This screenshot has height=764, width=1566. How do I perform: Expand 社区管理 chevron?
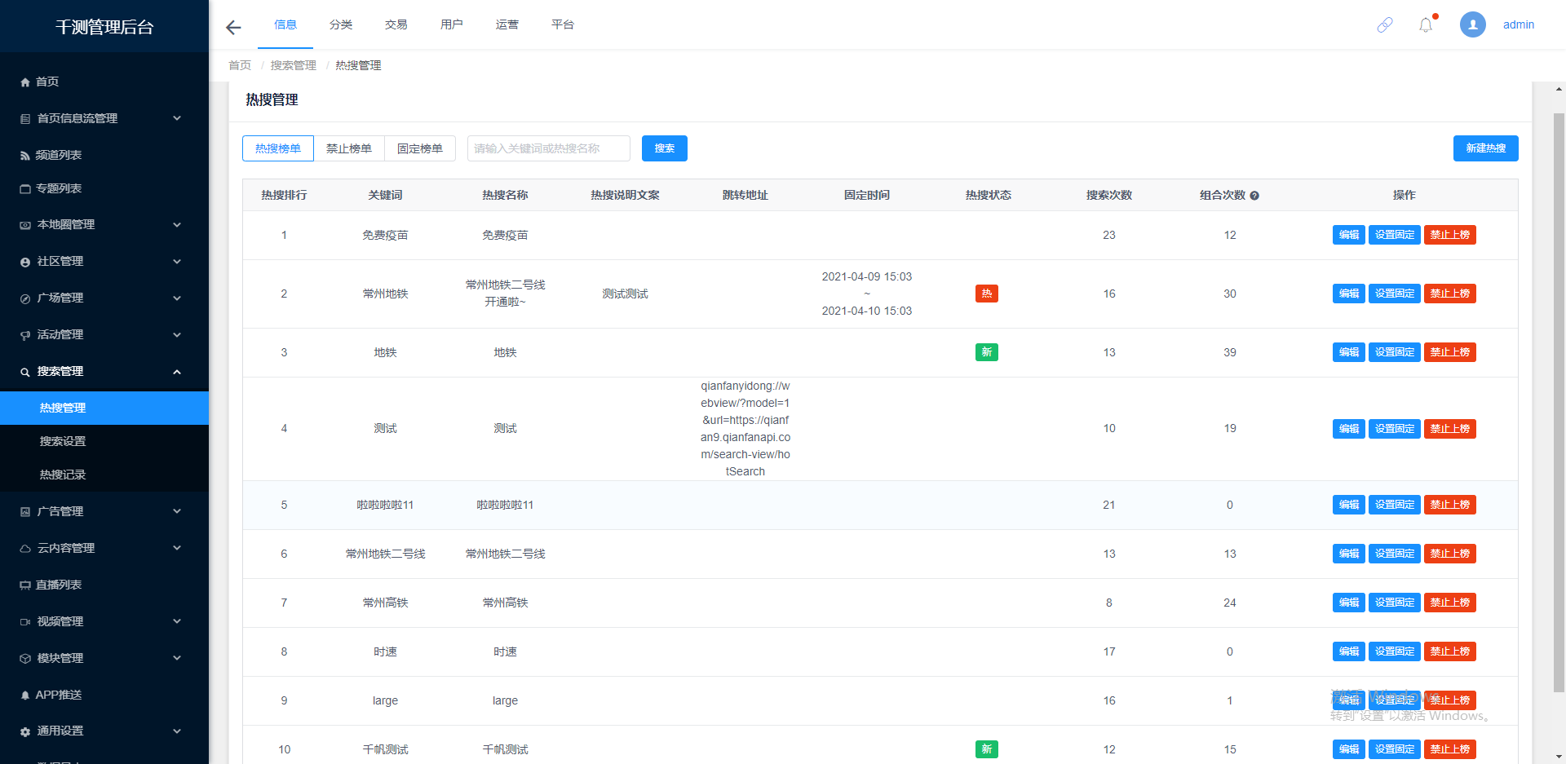[x=177, y=262]
